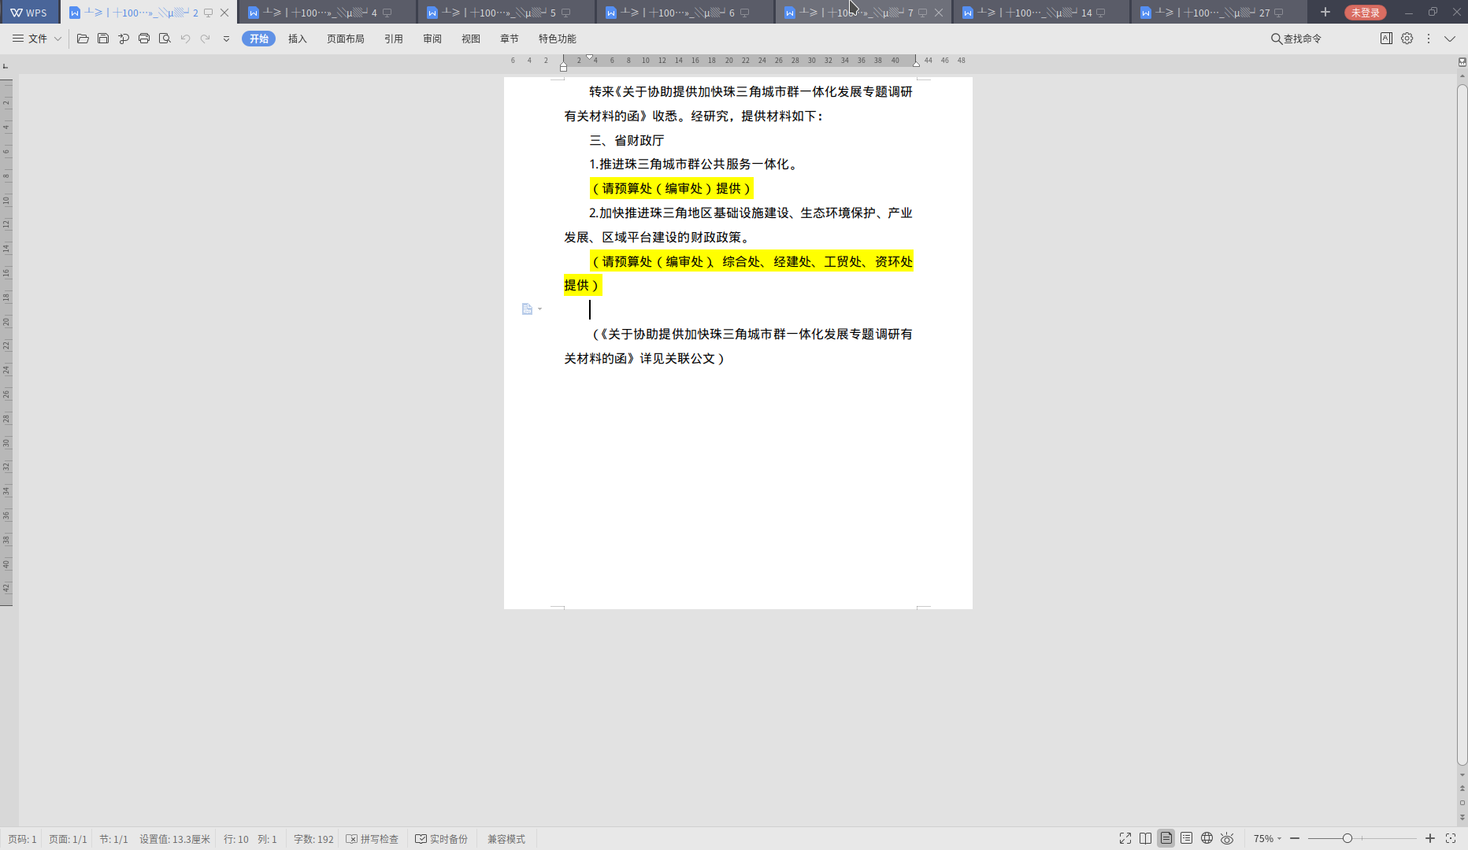Click the 查找命令 search box
The image size is (1468, 850).
click(x=1296, y=39)
